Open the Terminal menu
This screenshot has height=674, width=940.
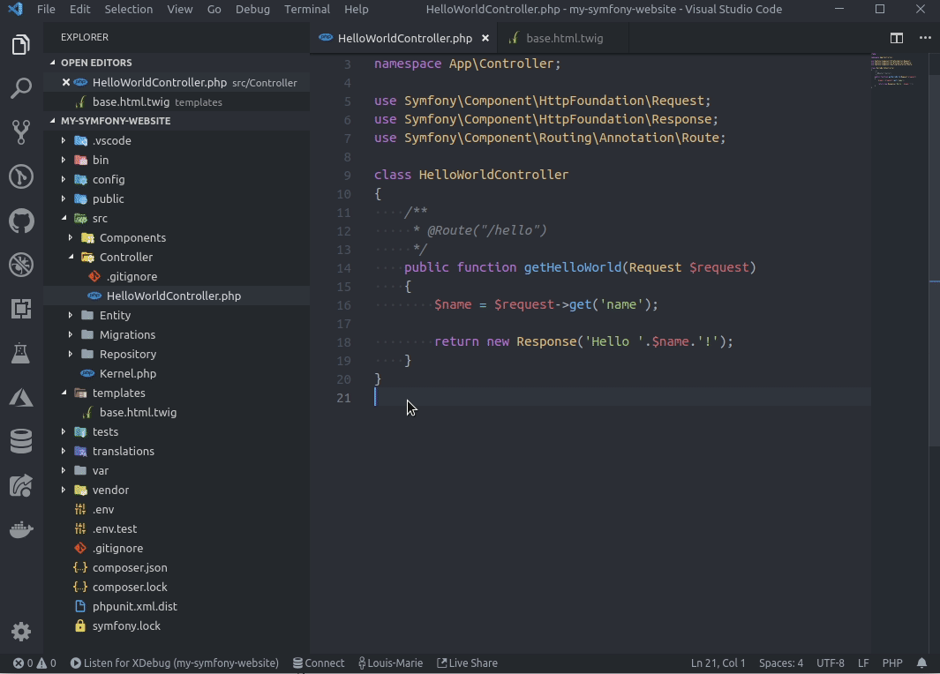coord(307,9)
